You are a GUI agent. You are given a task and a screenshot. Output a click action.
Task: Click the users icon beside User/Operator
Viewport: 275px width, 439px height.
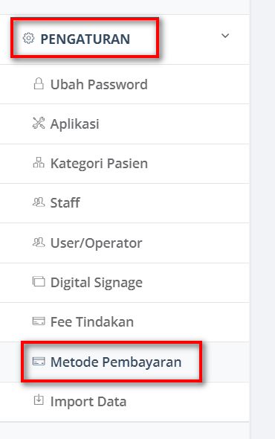tap(39, 242)
